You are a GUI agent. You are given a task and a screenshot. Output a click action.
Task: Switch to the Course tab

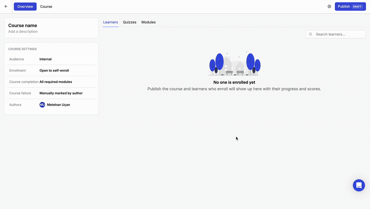(x=46, y=6)
